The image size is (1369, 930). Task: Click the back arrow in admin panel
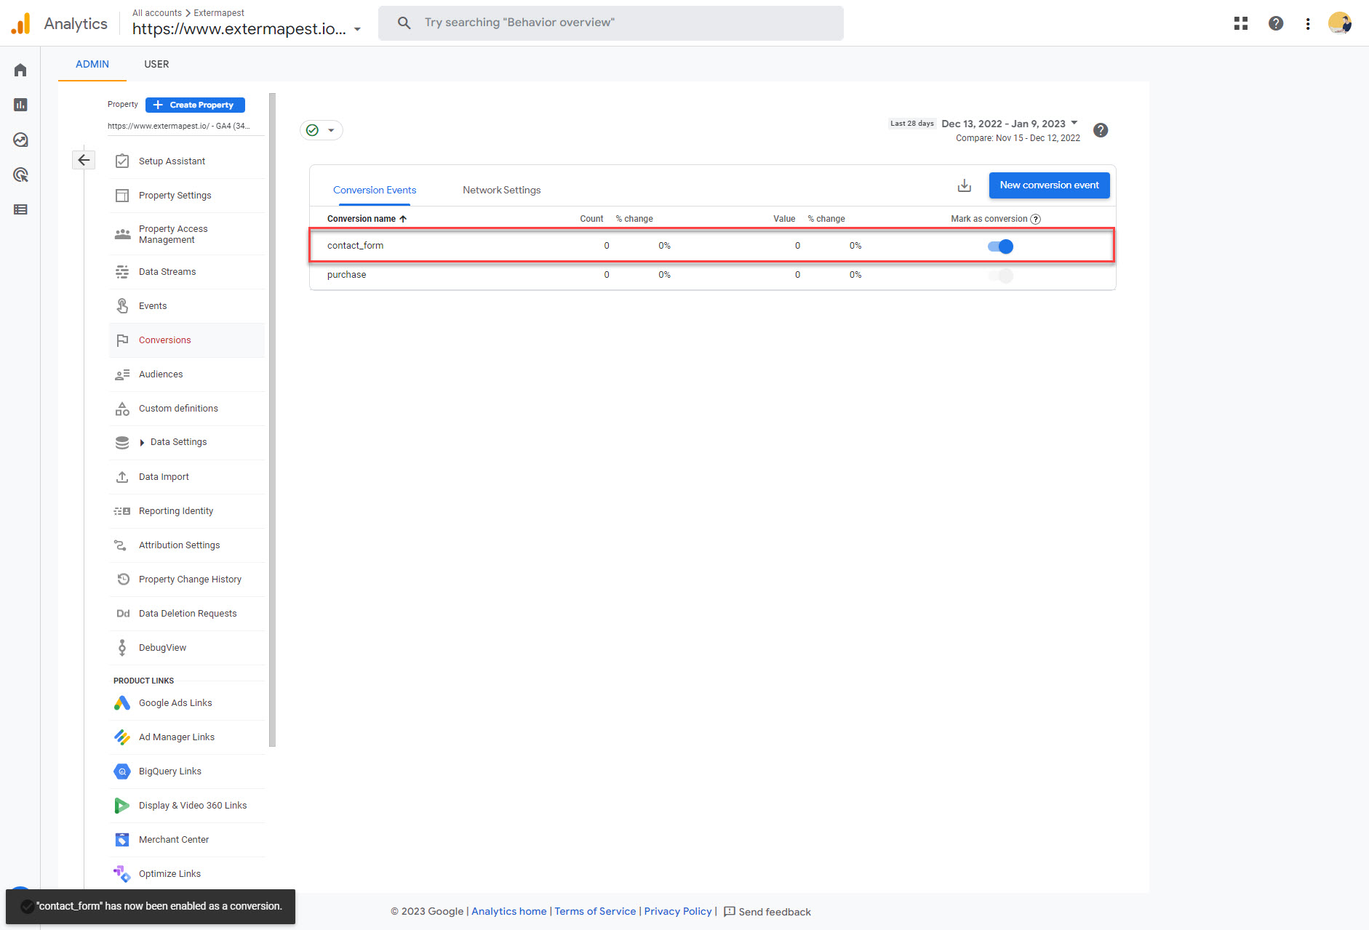[x=84, y=160]
